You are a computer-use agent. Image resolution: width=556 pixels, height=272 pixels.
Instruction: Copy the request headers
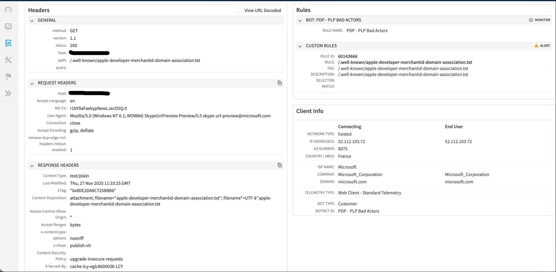pyautogui.click(x=280, y=83)
